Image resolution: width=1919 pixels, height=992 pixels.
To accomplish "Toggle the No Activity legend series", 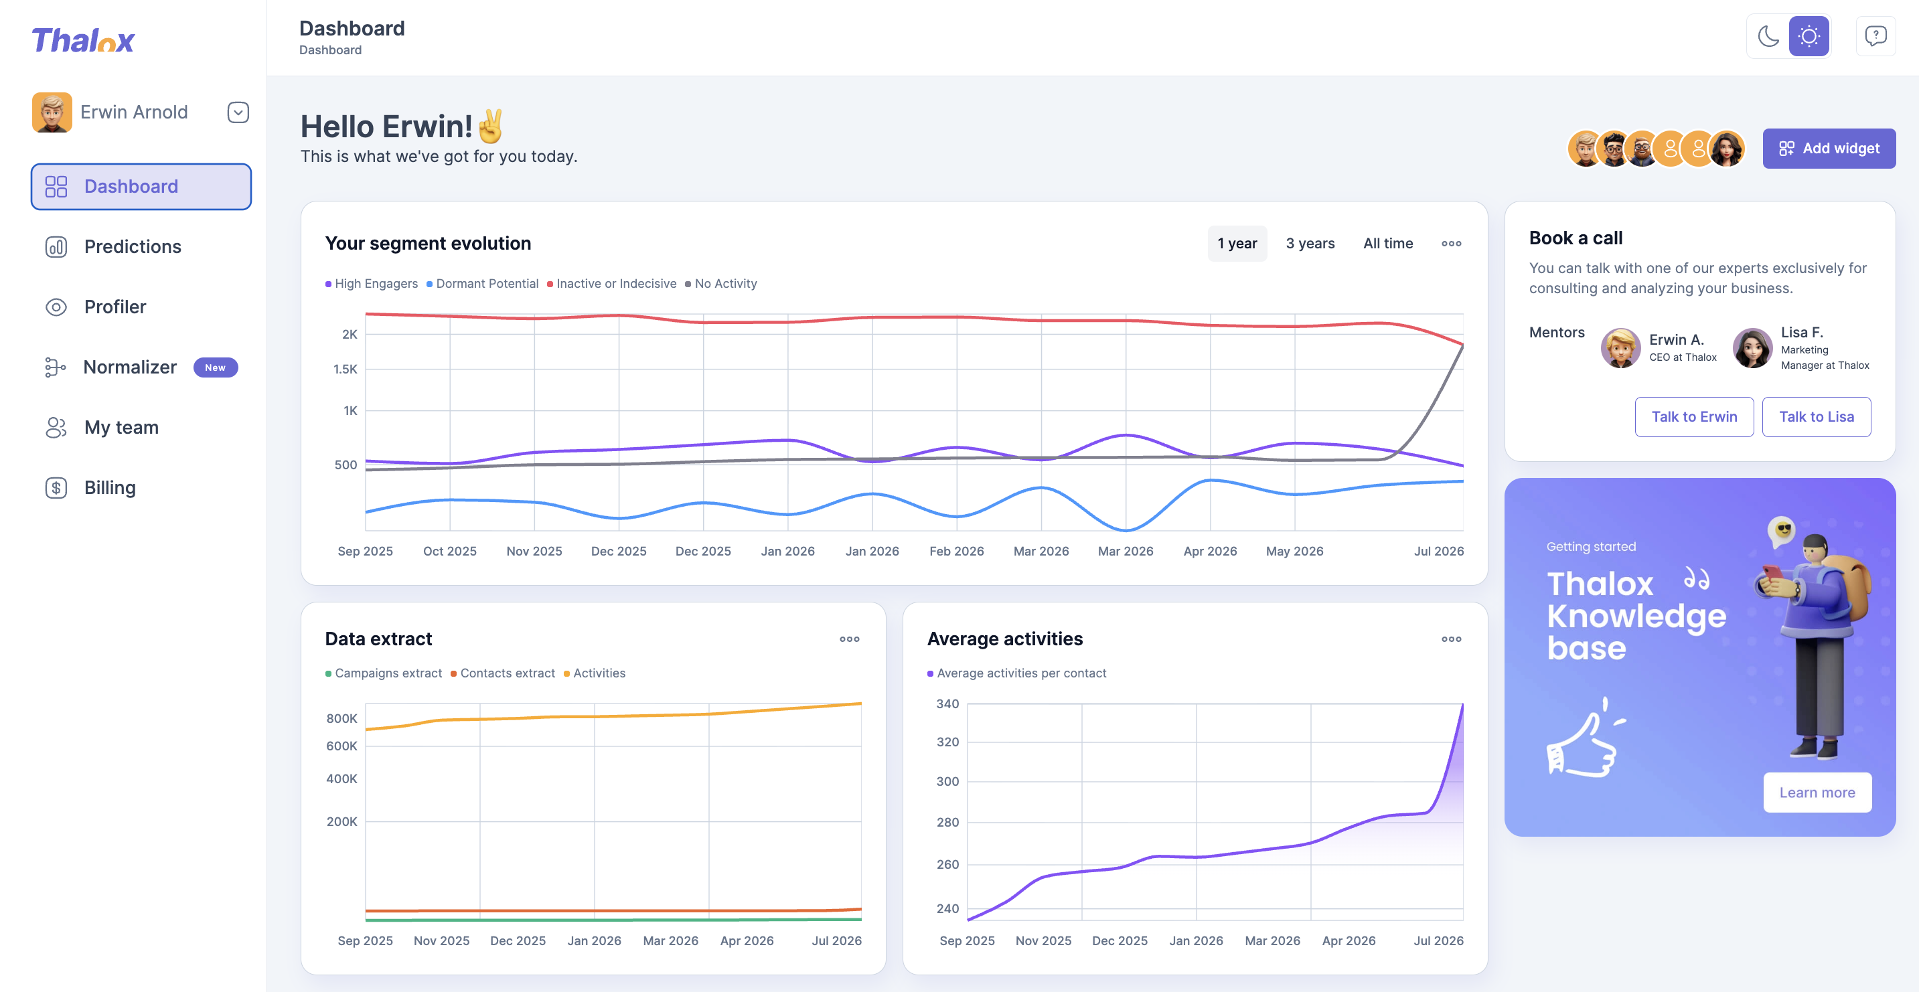I will pos(720,284).
